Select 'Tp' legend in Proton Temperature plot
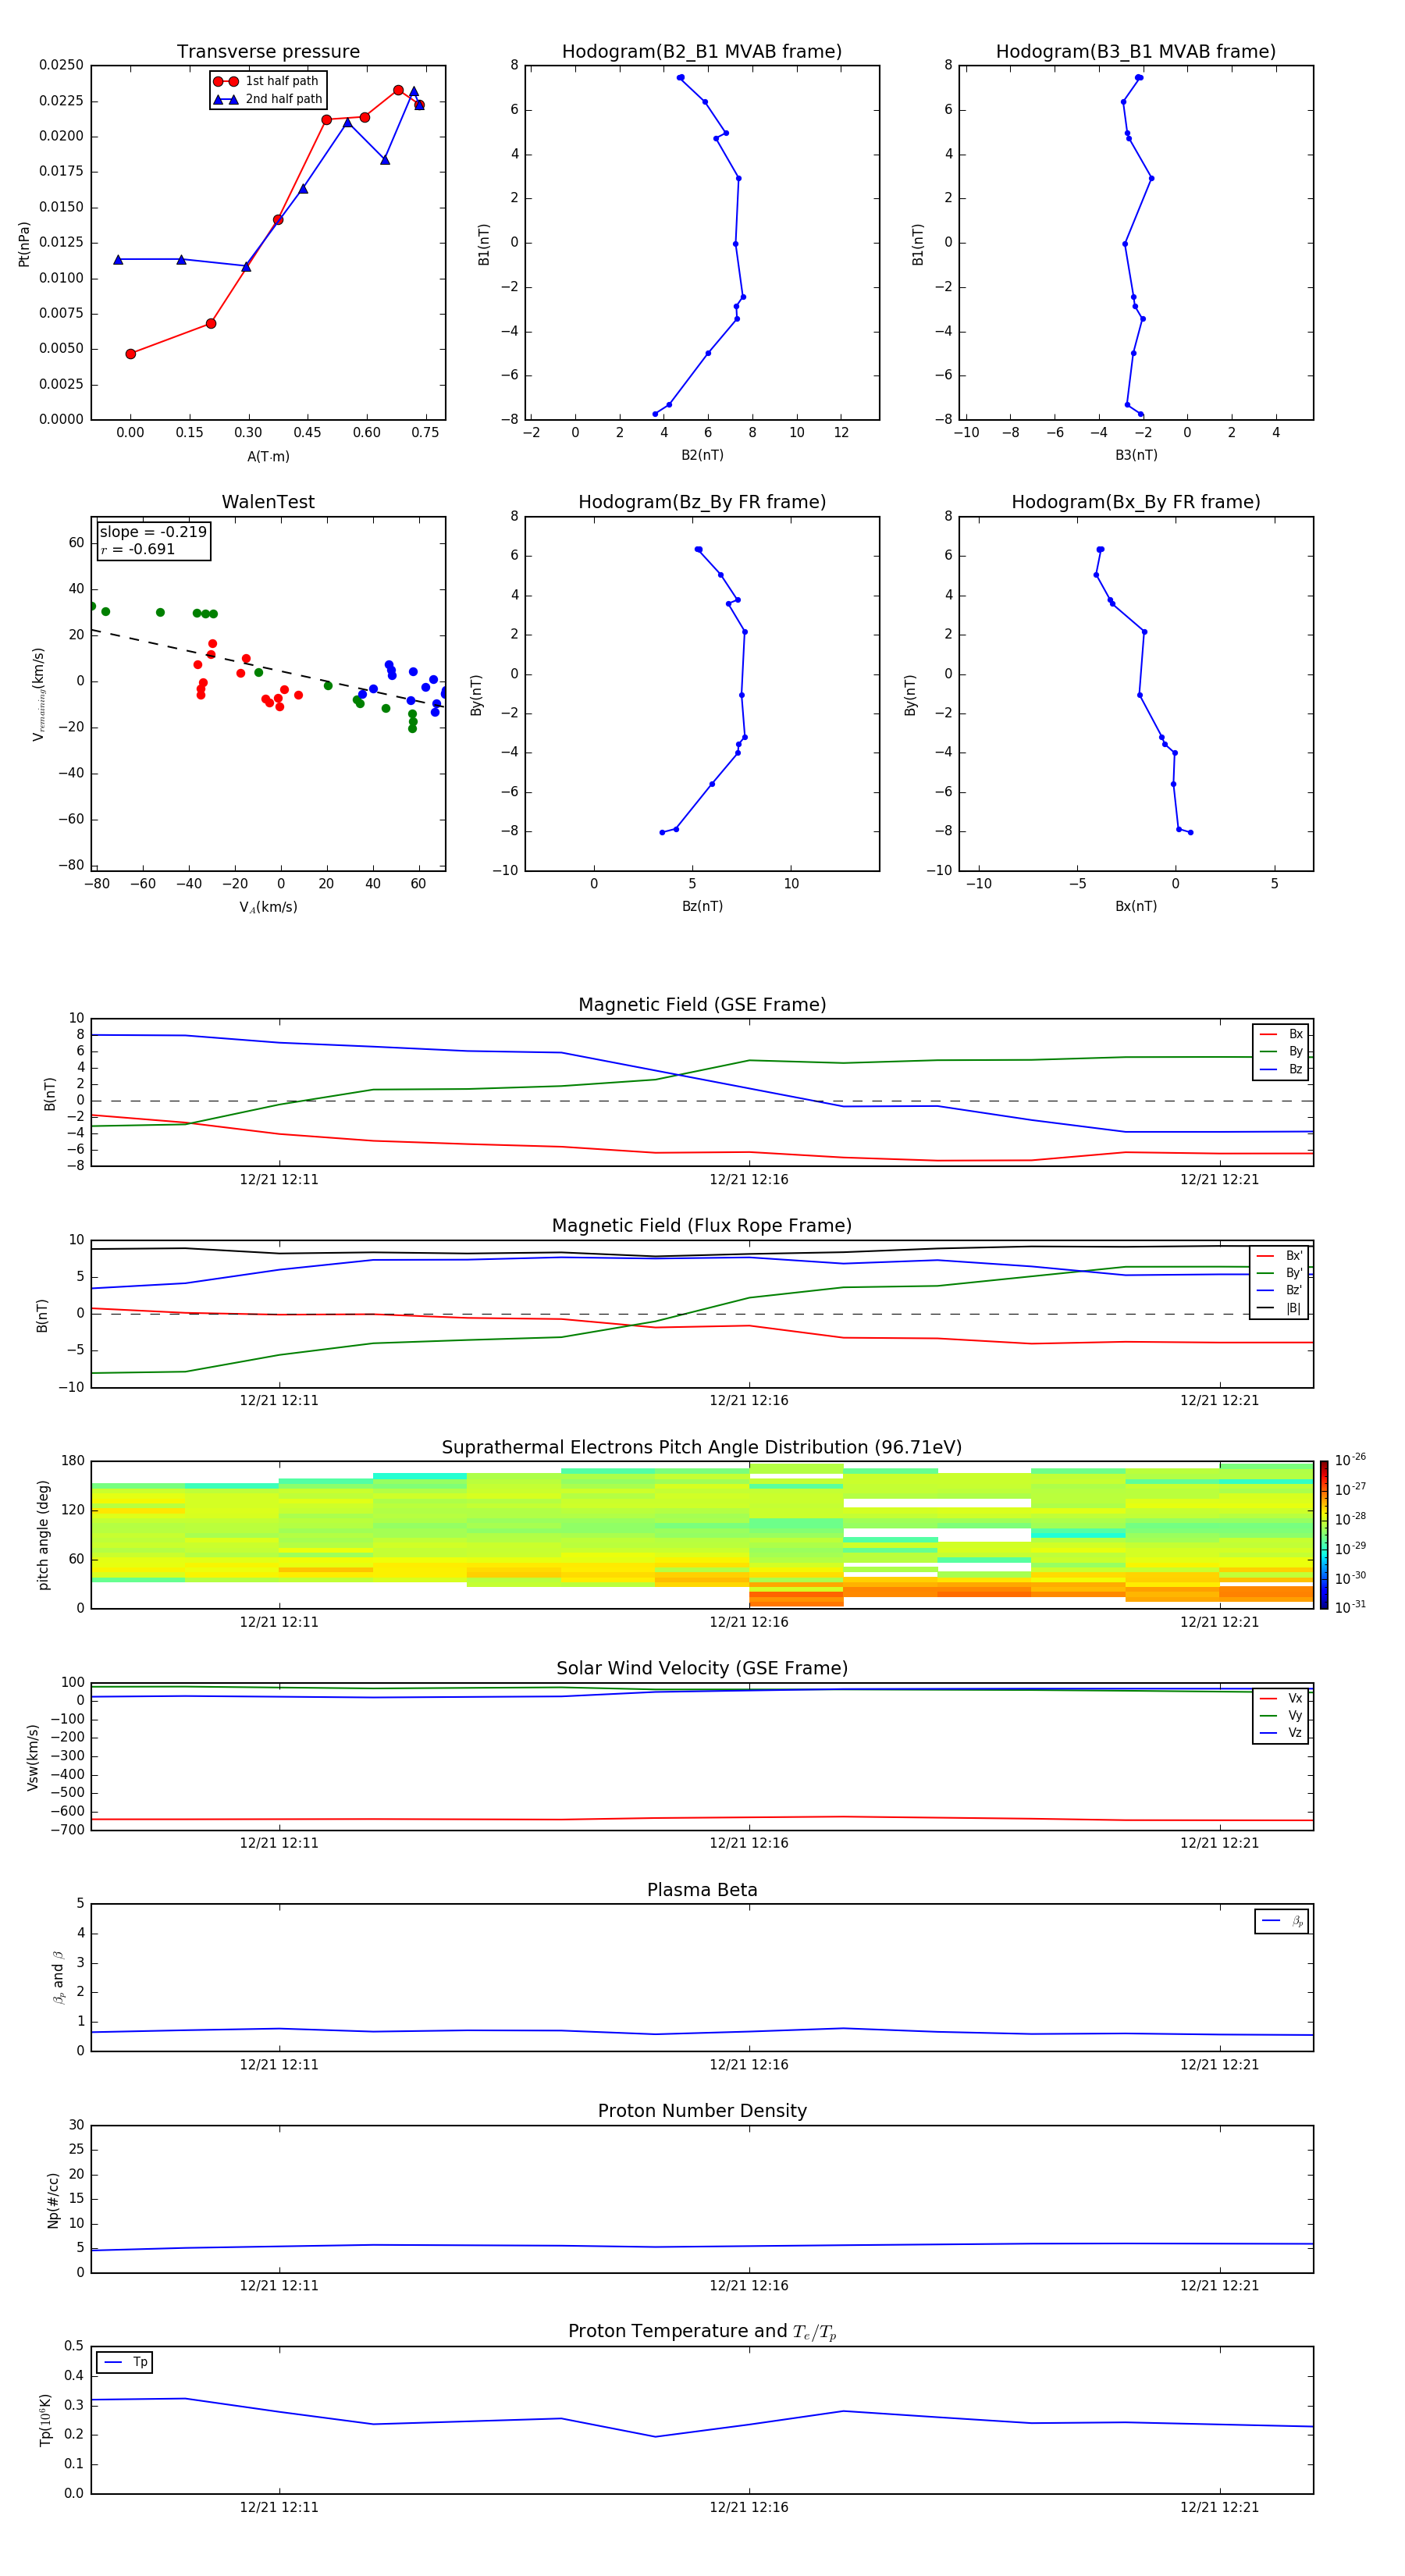1405x2576 pixels. tap(125, 2362)
